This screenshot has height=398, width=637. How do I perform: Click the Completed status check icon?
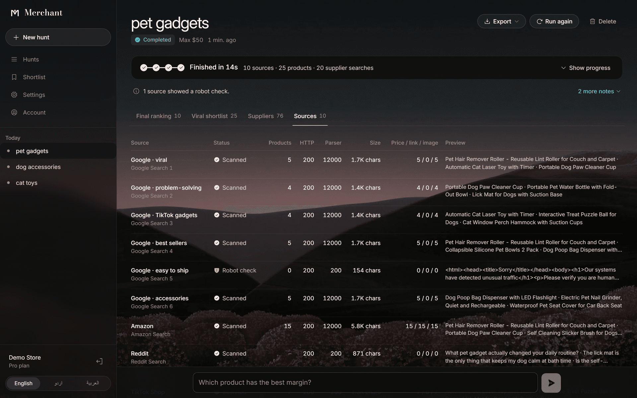137,40
